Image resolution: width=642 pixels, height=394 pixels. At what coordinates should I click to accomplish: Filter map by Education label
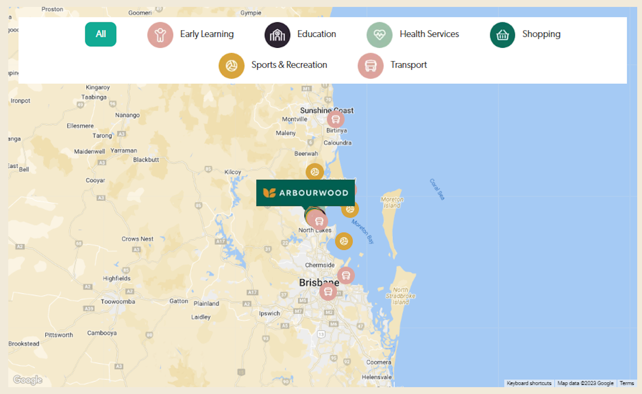click(317, 34)
